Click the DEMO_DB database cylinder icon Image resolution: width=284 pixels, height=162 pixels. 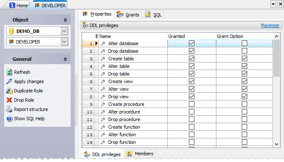pos(11,31)
